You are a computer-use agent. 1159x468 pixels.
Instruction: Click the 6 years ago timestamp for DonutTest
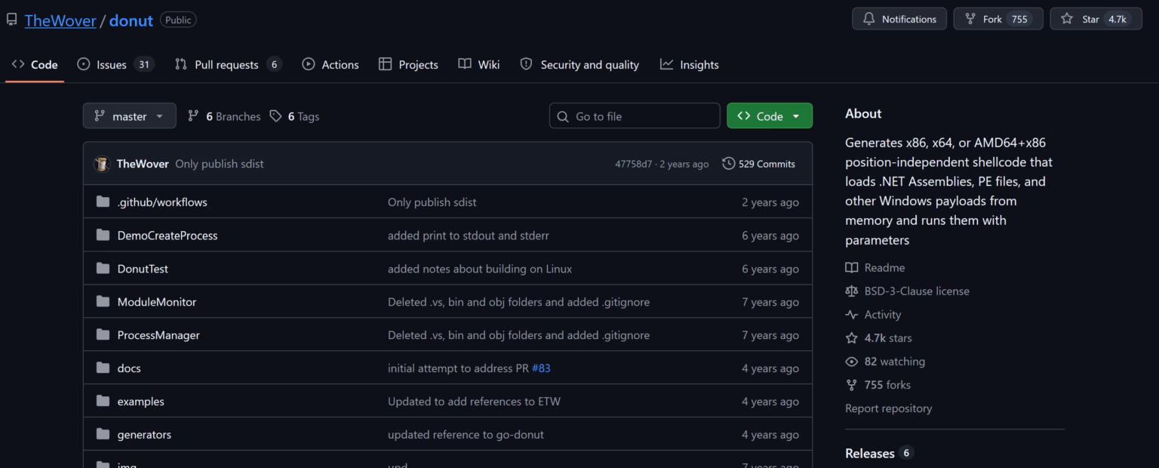click(770, 269)
